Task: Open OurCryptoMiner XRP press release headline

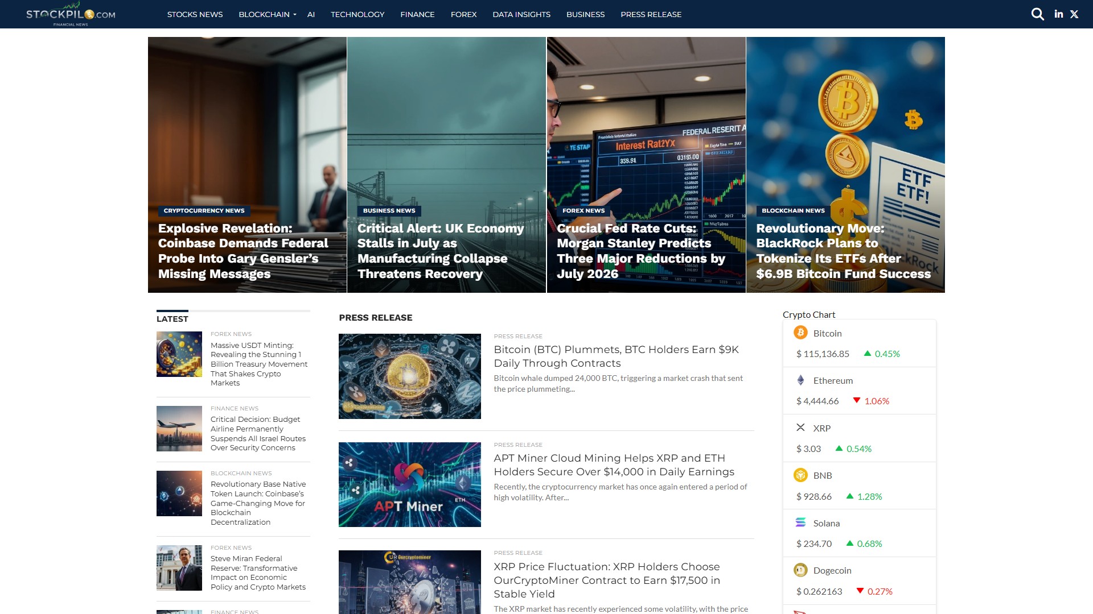Action: (607, 580)
